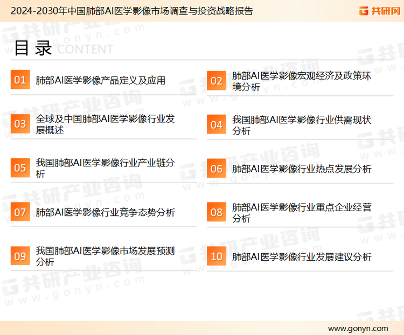Viewport: 404px width, 335px height.
Task: Open chapter 肺部AI医学影像宏观经济及政策环境分析
Action: pos(302,81)
